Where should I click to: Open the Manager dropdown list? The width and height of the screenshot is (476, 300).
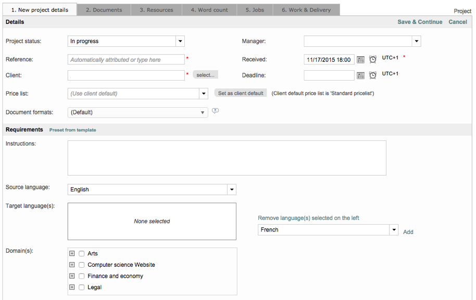pos(416,42)
